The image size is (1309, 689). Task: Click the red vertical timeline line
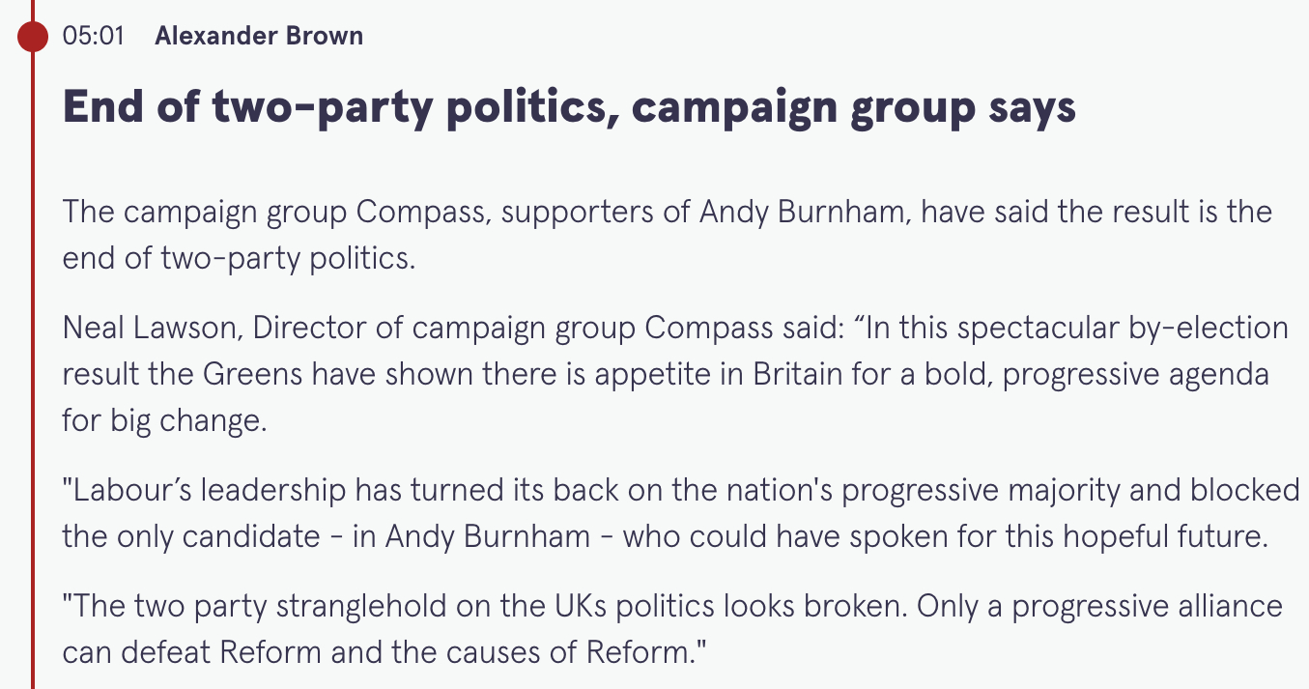(33, 387)
